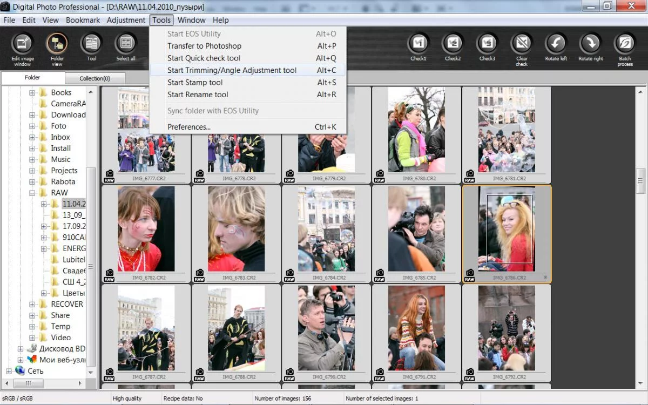Open the Tool palette icon
Screen dimensions: 648x405
92,44
